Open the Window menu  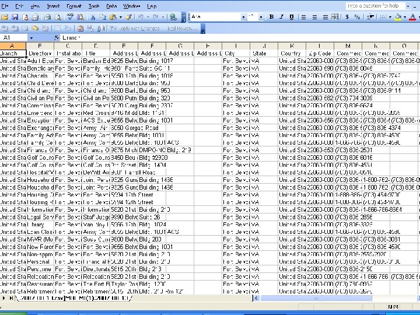tap(131, 6)
